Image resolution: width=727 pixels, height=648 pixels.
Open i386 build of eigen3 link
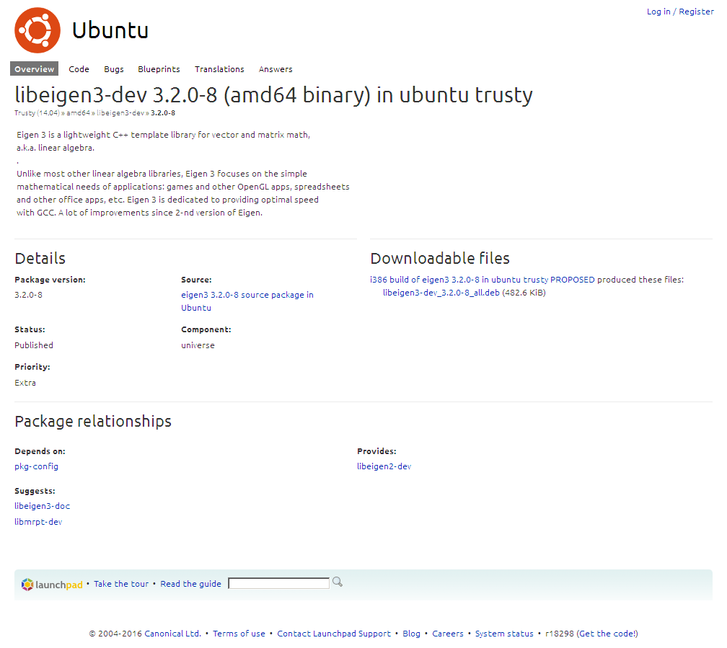tap(483, 280)
